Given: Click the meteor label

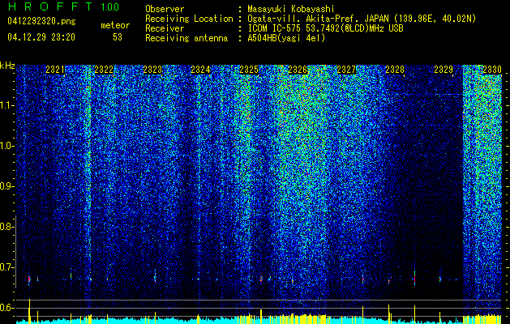Looking at the screenshot, I should coord(115,25).
